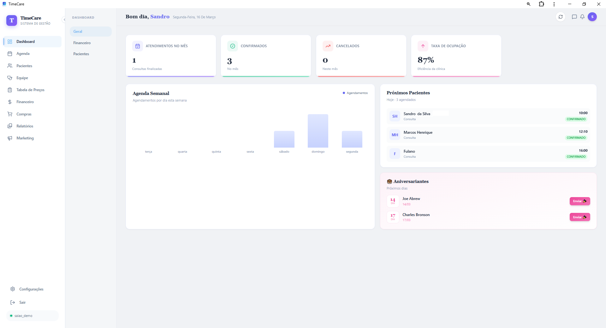Open the Financeiro section in sidebar

point(25,102)
